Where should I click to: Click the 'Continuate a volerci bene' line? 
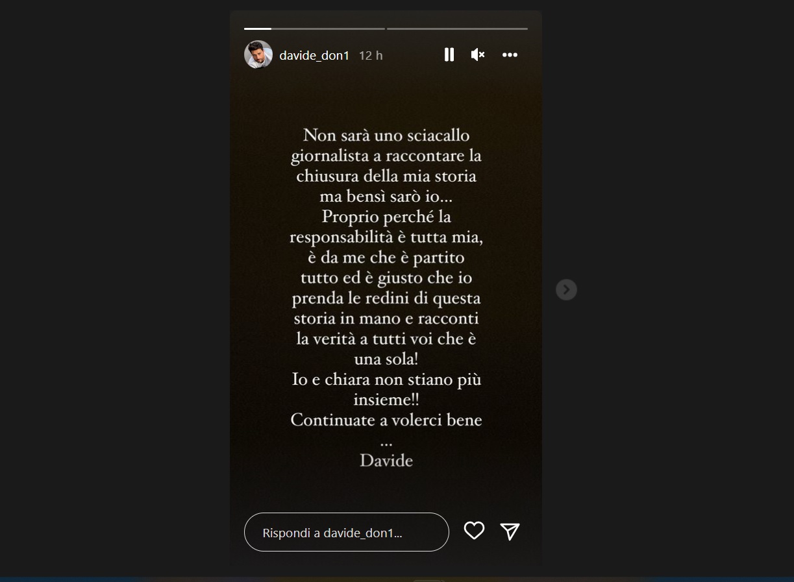[386, 420]
